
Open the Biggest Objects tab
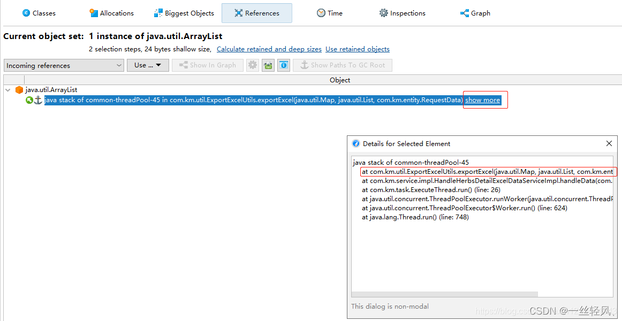click(184, 13)
